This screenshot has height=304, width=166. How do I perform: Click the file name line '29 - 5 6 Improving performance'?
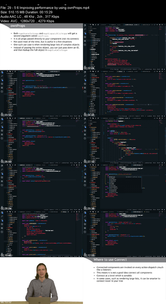45,8
